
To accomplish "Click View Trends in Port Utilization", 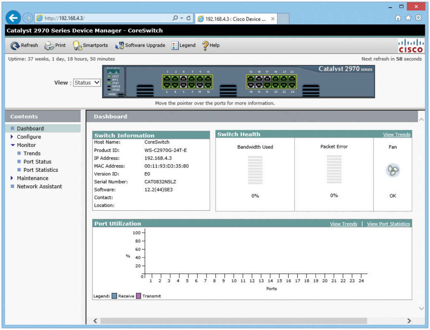I will pos(344,224).
